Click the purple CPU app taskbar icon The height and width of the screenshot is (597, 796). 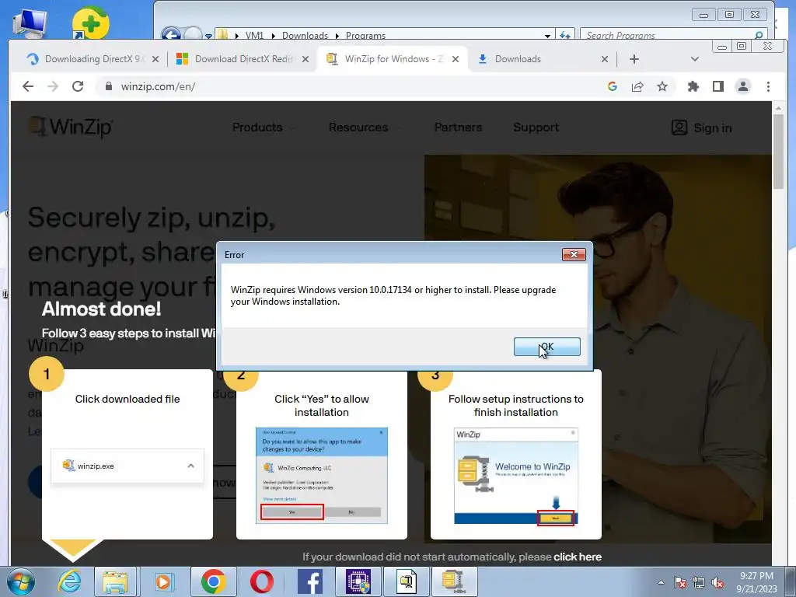pos(358,581)
